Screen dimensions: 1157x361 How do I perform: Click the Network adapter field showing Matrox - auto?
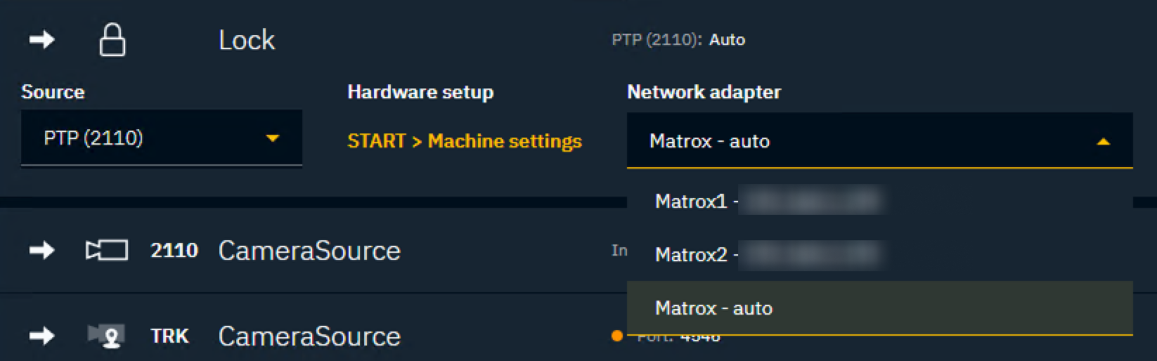[x=843, y=142]
